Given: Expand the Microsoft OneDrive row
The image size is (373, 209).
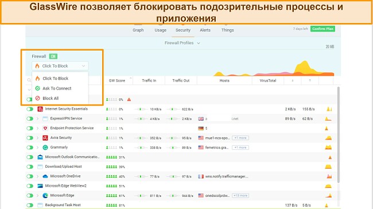Looking at the screenshot, I should [x=37, y=176].
